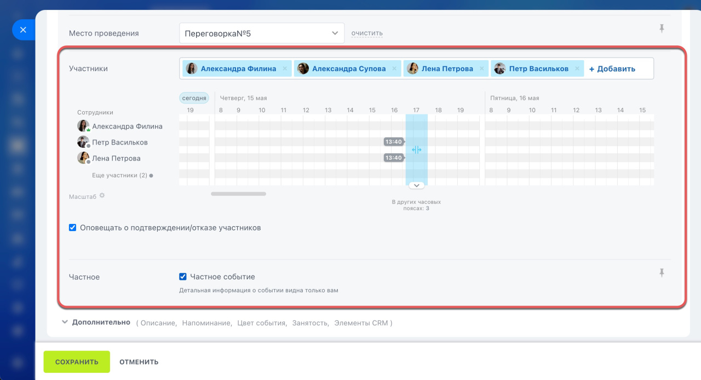Select the Лена Петрова participant chip

[446, 68]
